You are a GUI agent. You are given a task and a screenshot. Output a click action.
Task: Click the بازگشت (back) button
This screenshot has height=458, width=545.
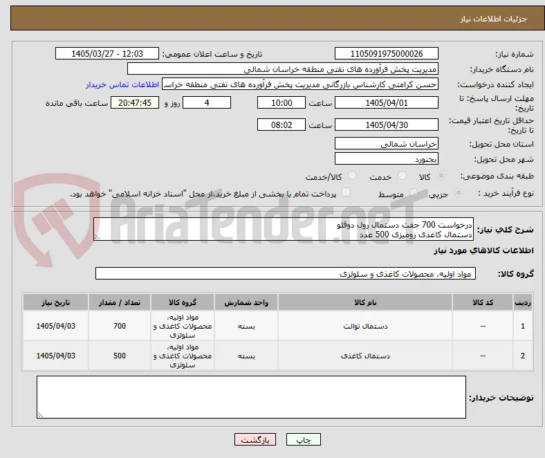pos(255,439)
